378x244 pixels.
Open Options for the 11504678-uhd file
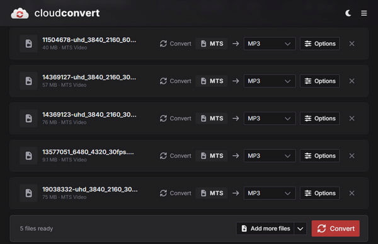click(x=320, y=44)
